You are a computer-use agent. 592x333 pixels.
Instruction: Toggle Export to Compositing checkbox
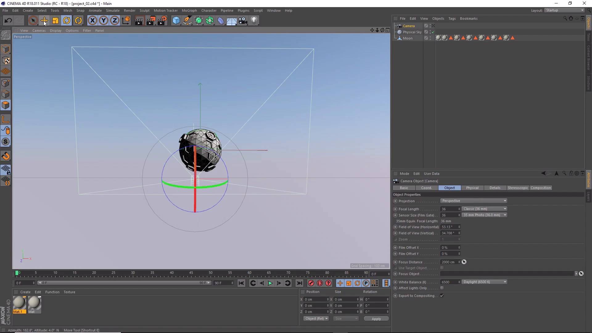point(442,296)
